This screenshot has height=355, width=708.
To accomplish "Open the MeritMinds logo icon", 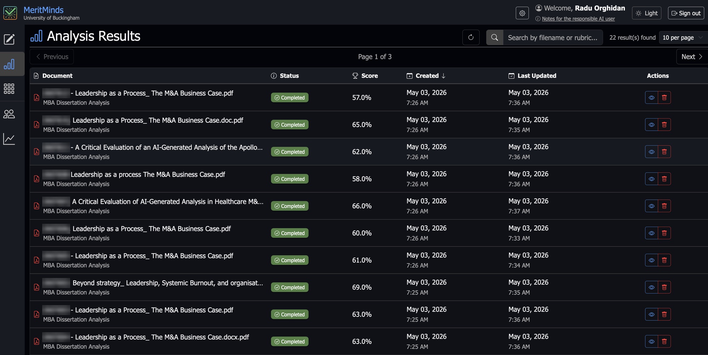I will tap(10, 13).
